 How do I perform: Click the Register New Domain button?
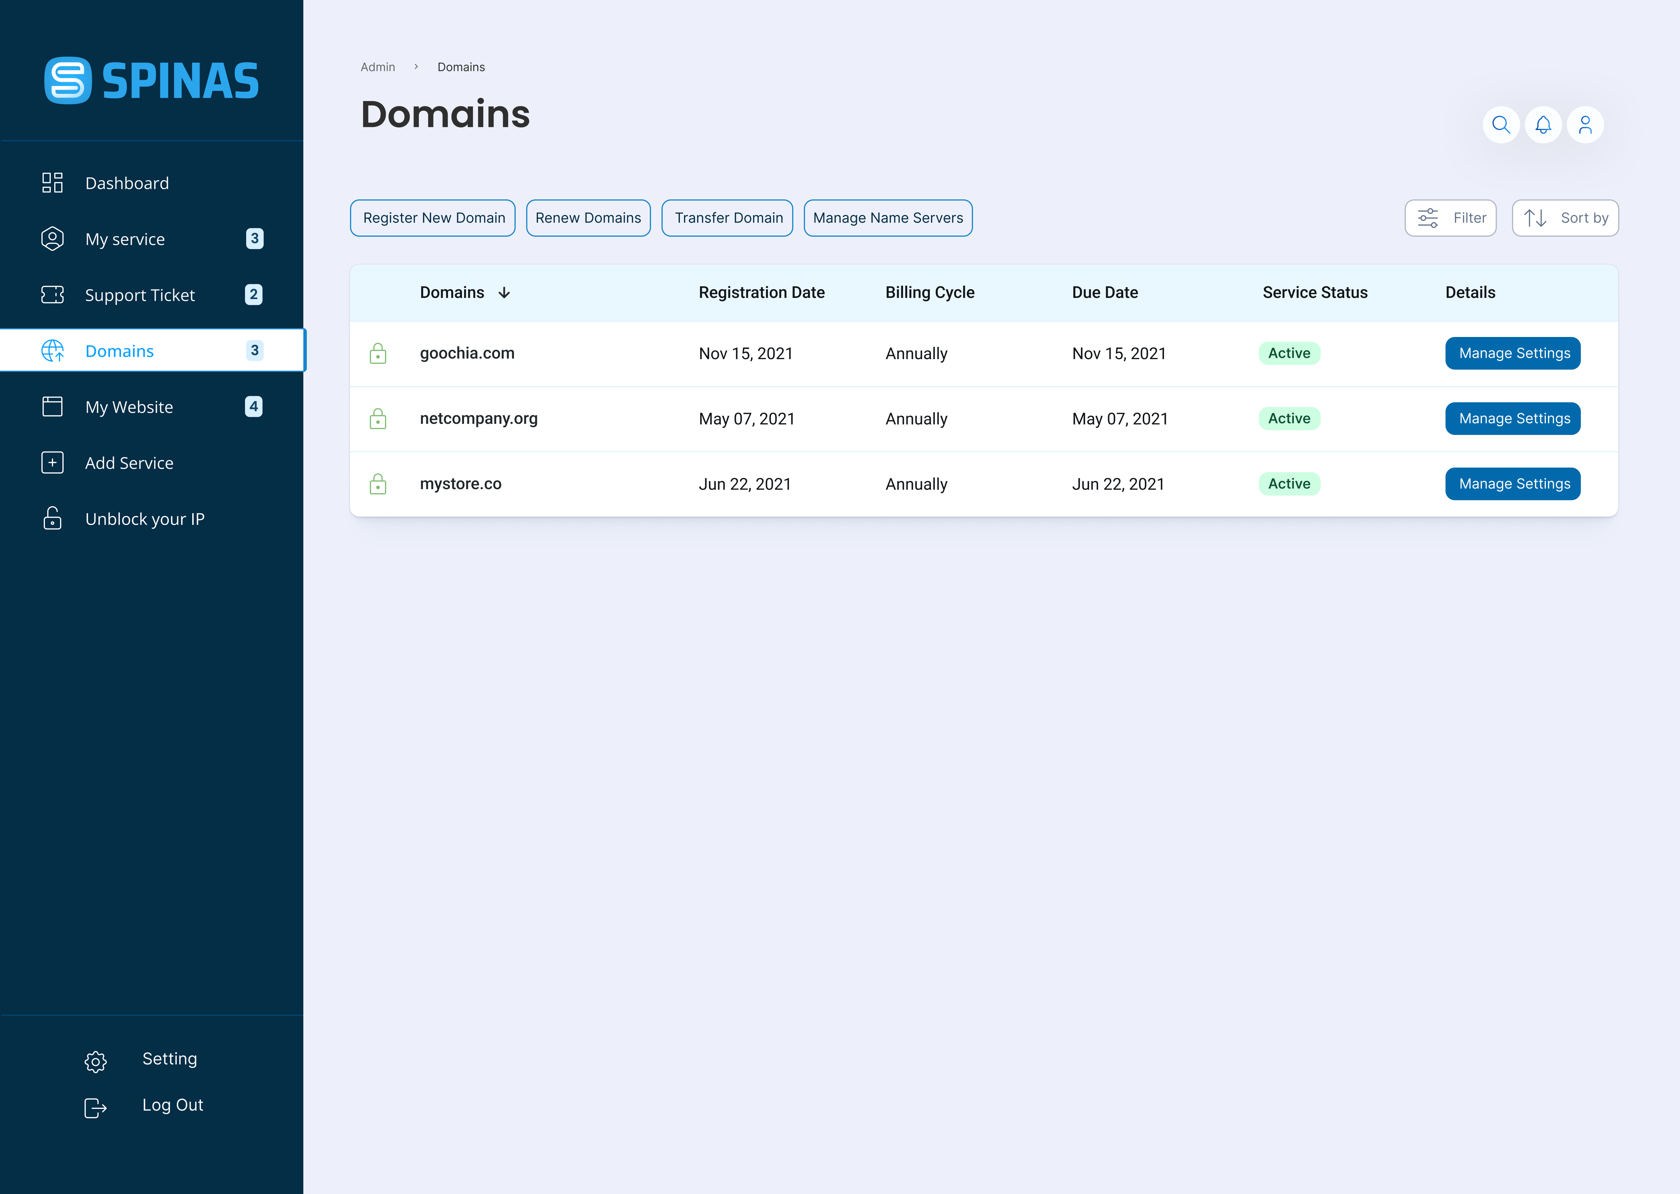pos(433,218)
